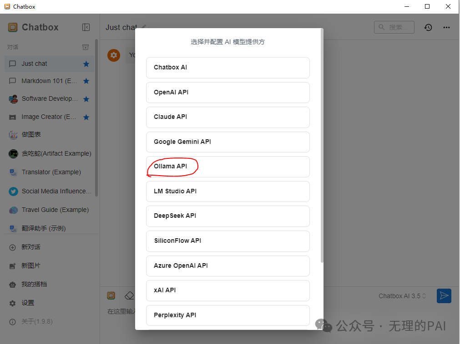Open 翻译助手 (示例) conversation
Screen dimensions: 460x344
tap(49, 228)
